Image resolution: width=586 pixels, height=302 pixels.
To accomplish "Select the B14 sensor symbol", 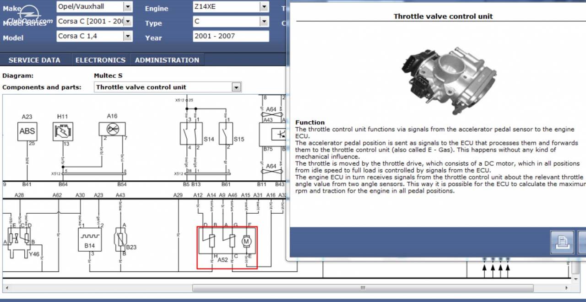I will [x=89, y=239].
